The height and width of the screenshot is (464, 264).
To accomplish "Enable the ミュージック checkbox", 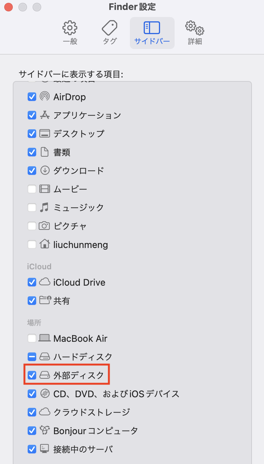I will pos(32,207).
